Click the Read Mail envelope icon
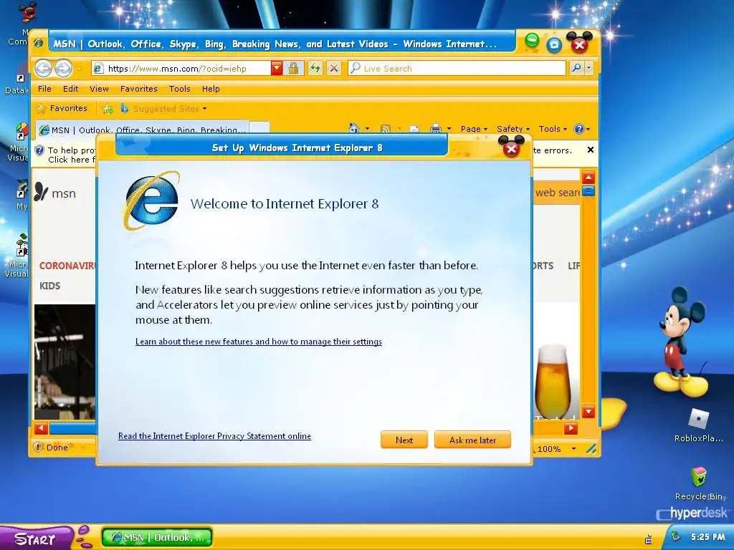 [414, 129]
